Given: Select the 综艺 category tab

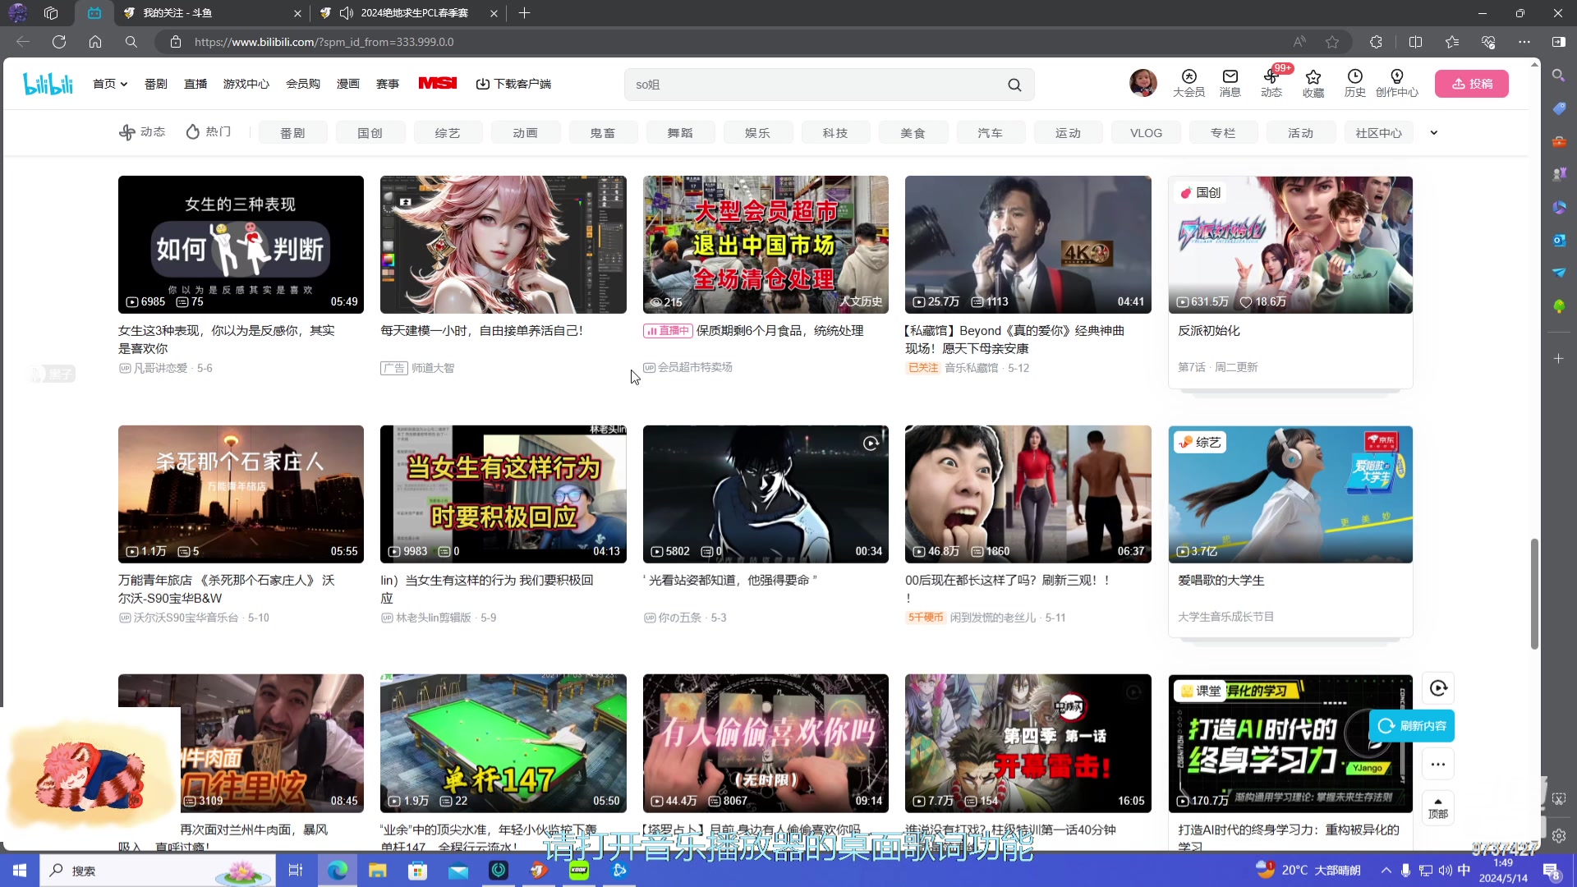Looking at the screenshot, I should pyautogui.click(x=448, y=132).
